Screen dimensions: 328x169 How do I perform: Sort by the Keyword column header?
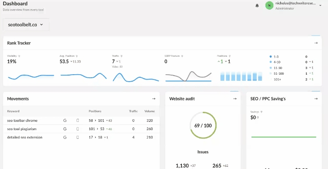pyautogui.click(x=13, y=111)
